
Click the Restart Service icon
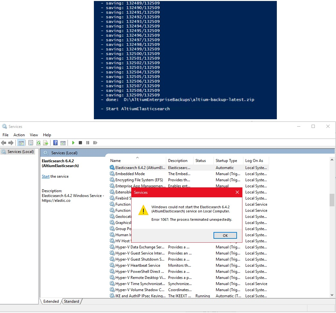pos(95,143)
